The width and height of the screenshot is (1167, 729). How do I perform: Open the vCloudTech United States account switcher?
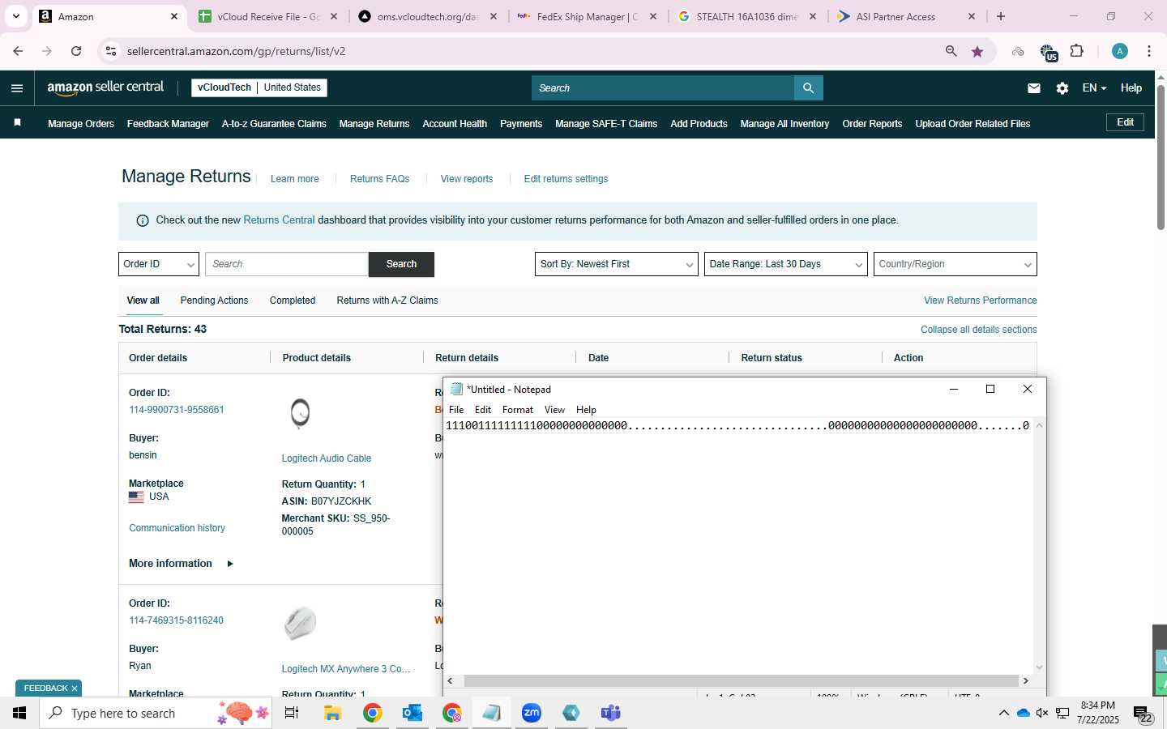(x=259, y=87)
